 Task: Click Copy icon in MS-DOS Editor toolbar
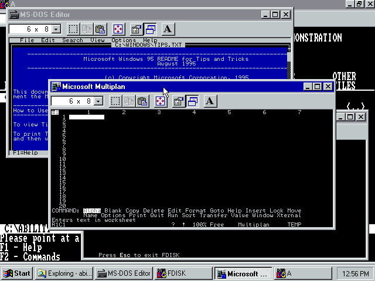pyautogui.click(x=87, y=29)
